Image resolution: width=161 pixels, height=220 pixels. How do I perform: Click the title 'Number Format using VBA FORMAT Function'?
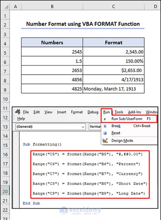(83, 24)
